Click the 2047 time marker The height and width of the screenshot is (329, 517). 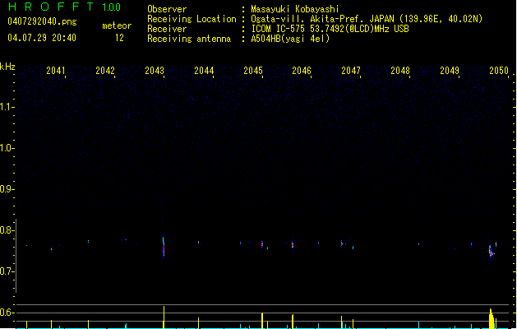pyautogui.click(x=351, y=71)
